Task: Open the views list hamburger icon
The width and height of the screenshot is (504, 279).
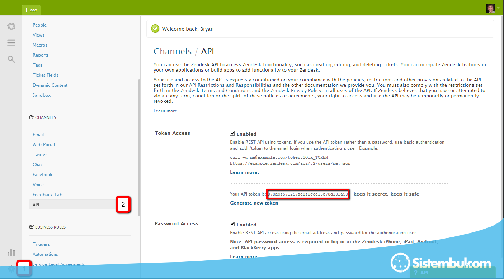Action: point(11,43)
